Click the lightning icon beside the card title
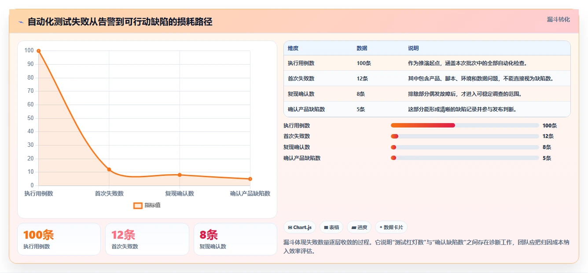588x273 pixels. [21, 22]
